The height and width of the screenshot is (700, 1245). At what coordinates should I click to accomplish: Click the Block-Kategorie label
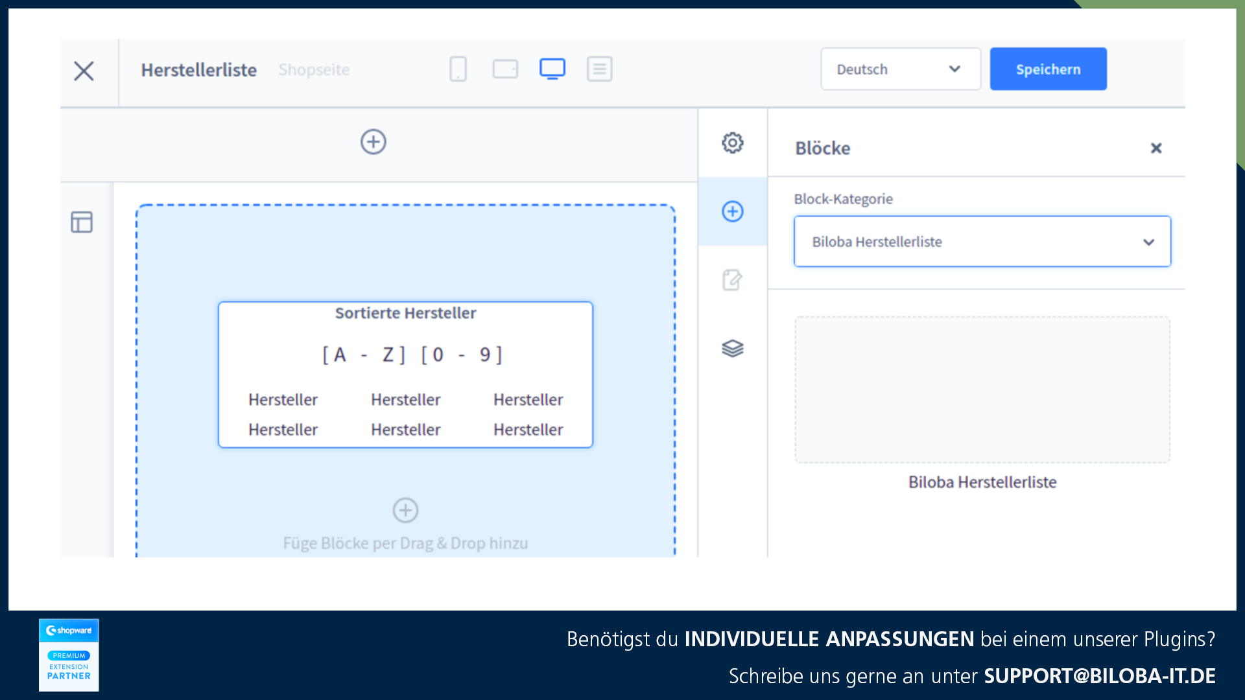pyautogui.click(x=843, y=199)
